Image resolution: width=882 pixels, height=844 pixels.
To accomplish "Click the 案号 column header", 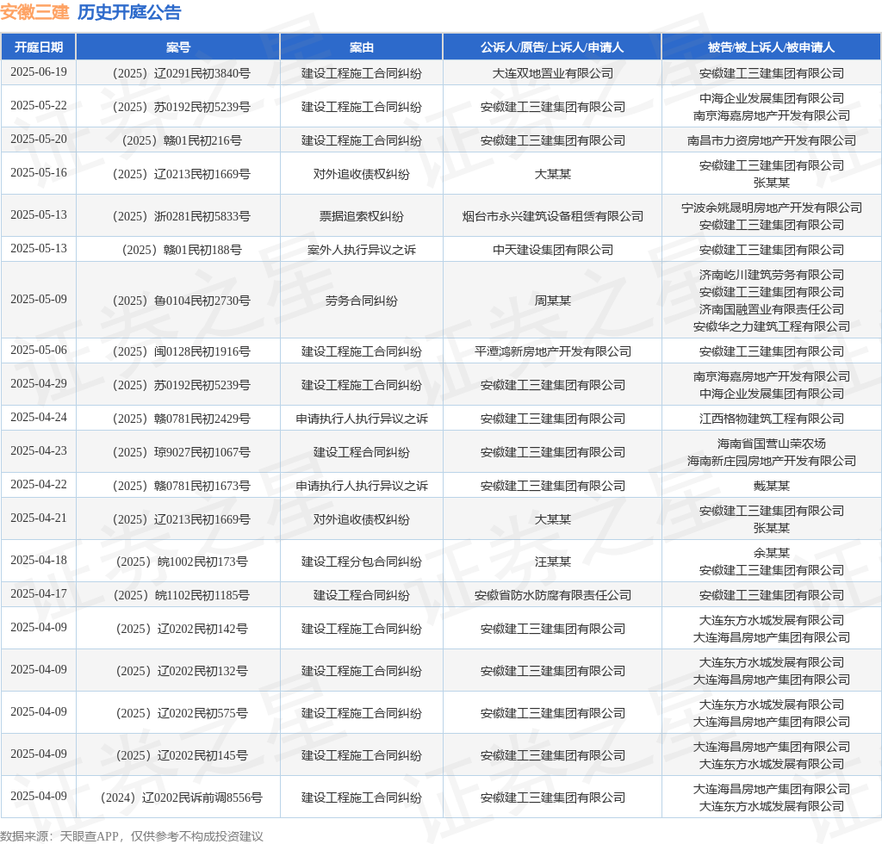I will [x=177, y=47].
